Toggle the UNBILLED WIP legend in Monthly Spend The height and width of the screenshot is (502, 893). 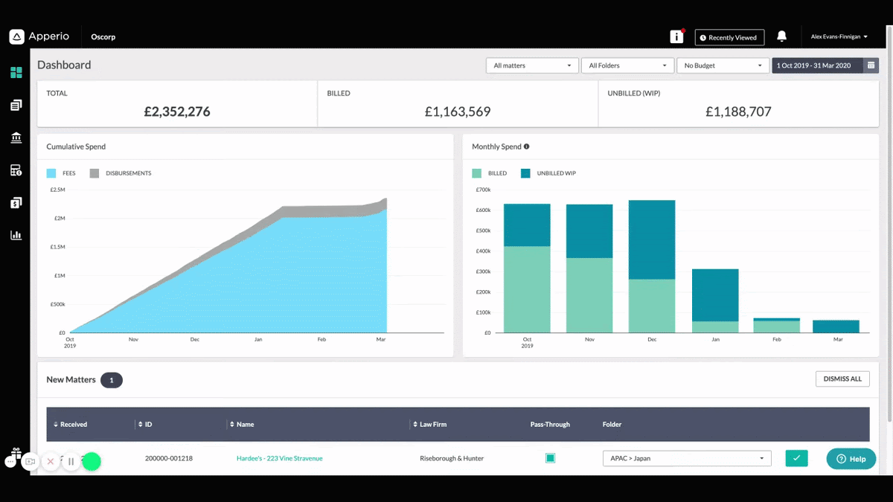point(548,173)
